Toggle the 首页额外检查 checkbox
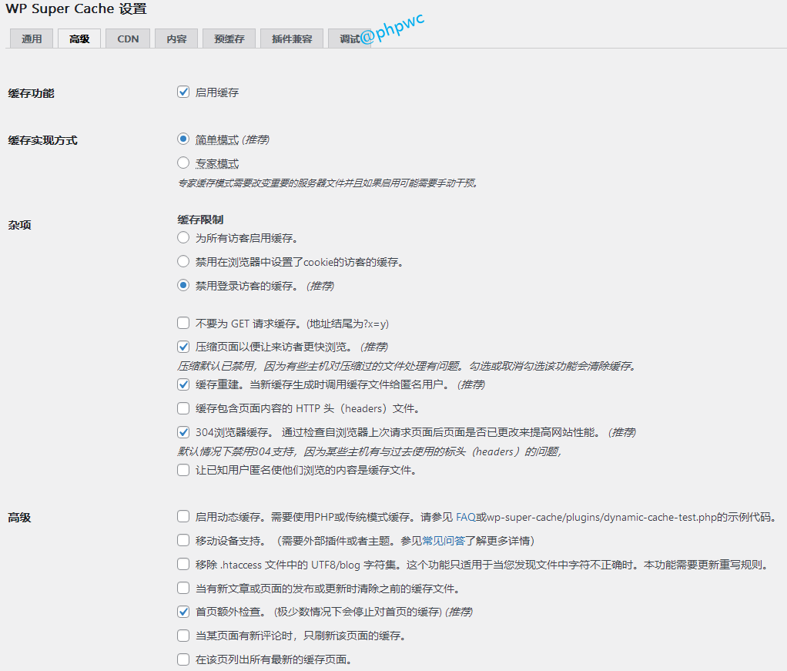This screenshot has width=787, height=671. pyautogui.click(x=183, y=612)
